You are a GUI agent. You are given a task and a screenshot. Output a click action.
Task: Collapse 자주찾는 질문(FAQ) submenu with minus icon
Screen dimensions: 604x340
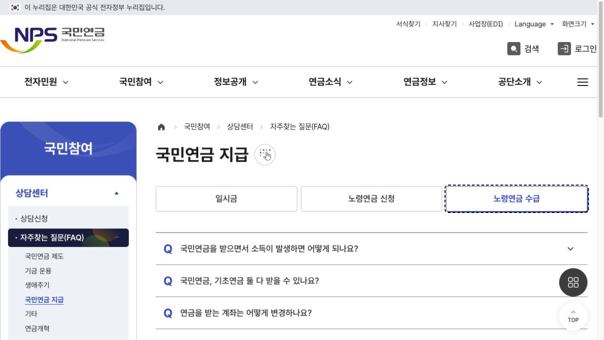click(117, 237)
